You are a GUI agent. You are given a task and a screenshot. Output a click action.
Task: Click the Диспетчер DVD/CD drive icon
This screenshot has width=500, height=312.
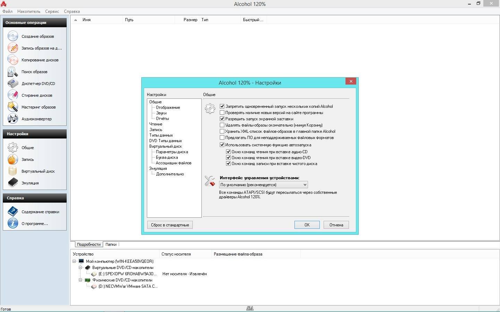tap(13, 83)
